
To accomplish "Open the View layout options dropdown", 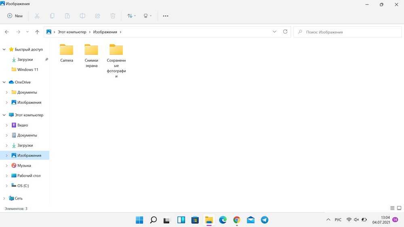I will tap(147, 16).
